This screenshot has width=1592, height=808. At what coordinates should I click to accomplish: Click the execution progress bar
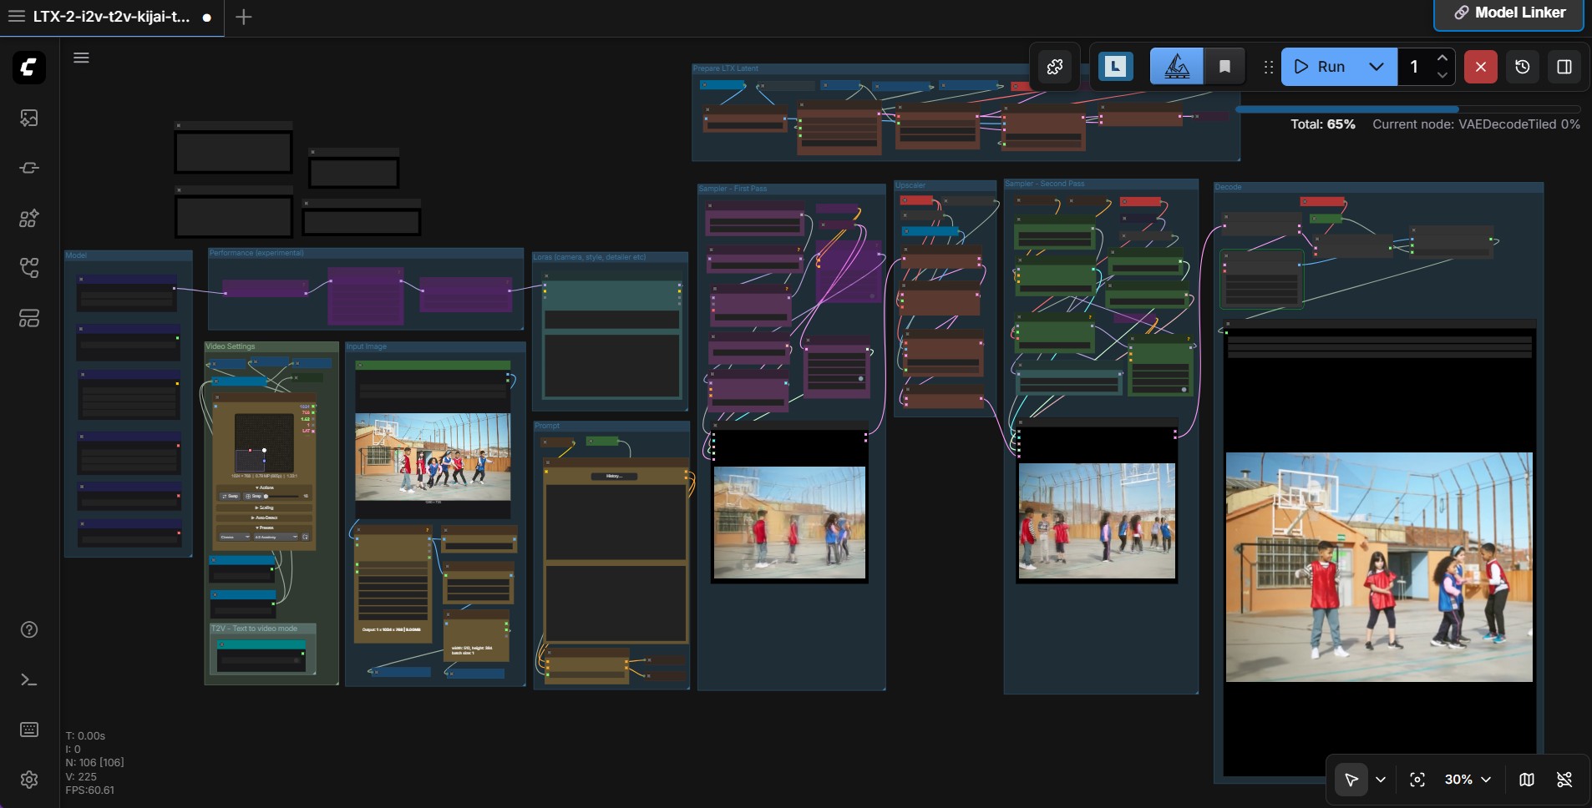point(1407,109)
